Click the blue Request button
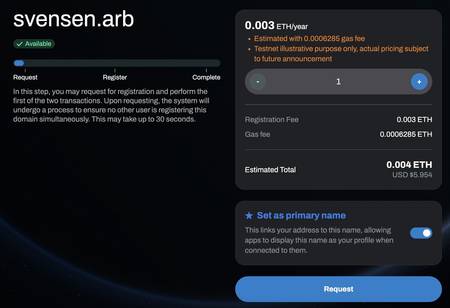The height and width of the screenshot is (308, 450). coord(338,289)
